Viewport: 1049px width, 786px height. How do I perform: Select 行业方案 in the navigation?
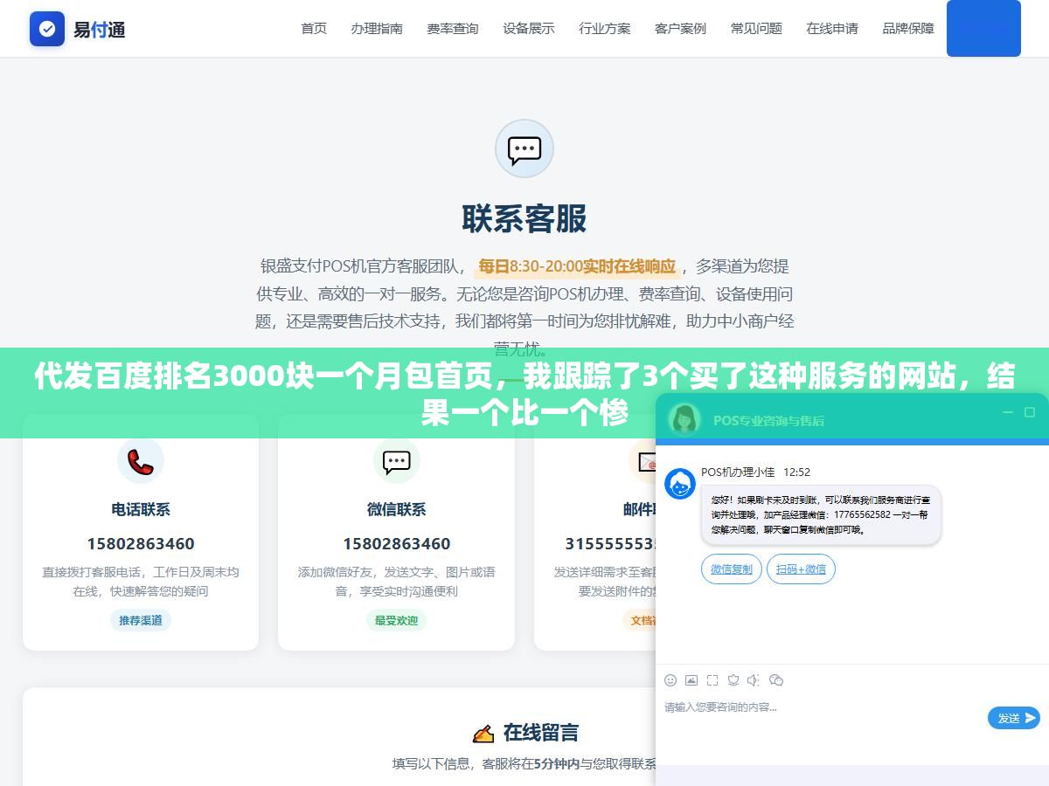click(605, 29)
